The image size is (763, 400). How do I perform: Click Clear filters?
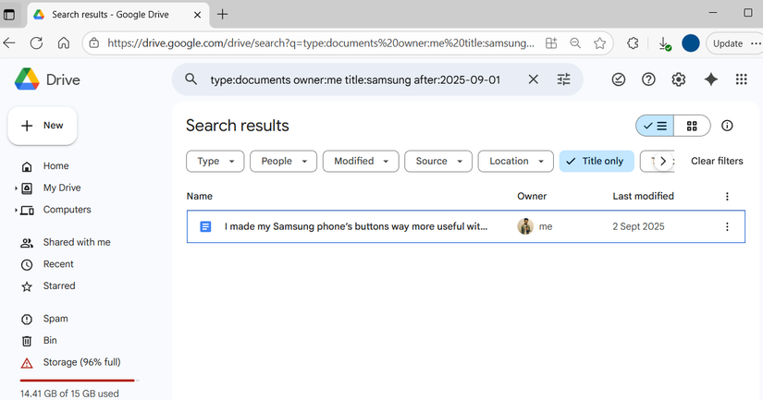point(717,161)
